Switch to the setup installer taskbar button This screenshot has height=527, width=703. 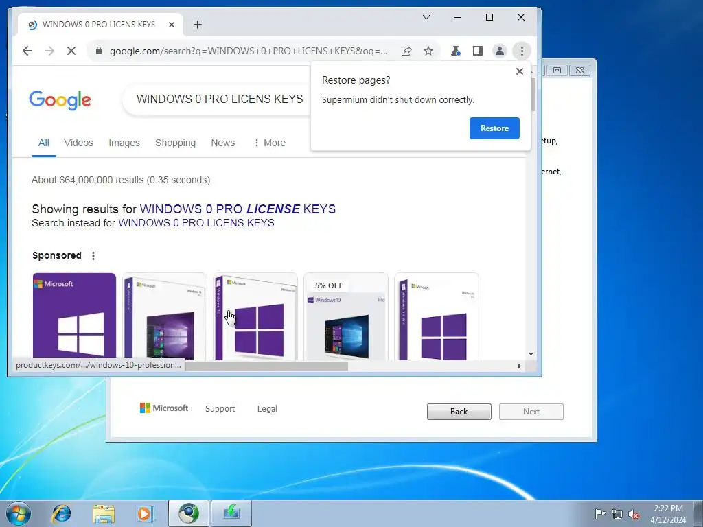point(231,513)
